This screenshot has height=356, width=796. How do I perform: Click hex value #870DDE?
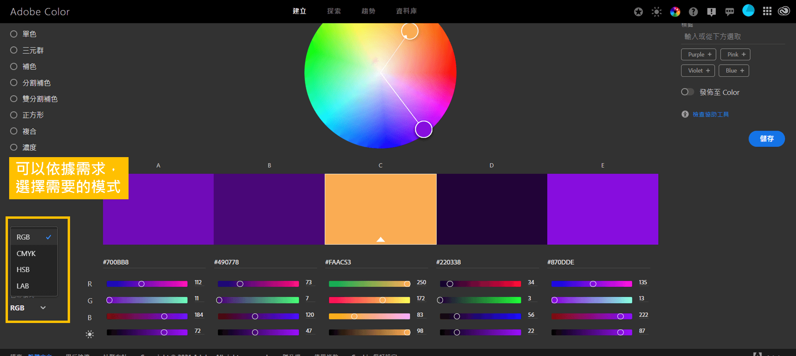click(561, 263)
